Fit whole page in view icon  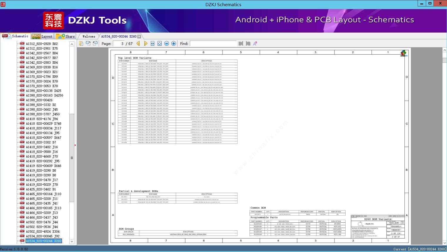pyautogui.click(x=160, y=43)
